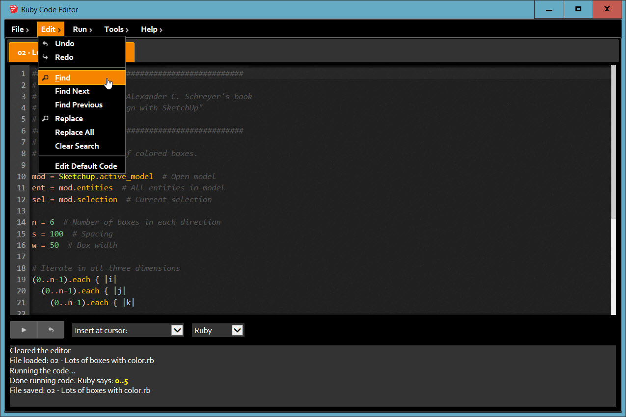The image size is (626, 417).
Task: Choose Undo from the Edit menu
Action: click(x=64, y=44)
